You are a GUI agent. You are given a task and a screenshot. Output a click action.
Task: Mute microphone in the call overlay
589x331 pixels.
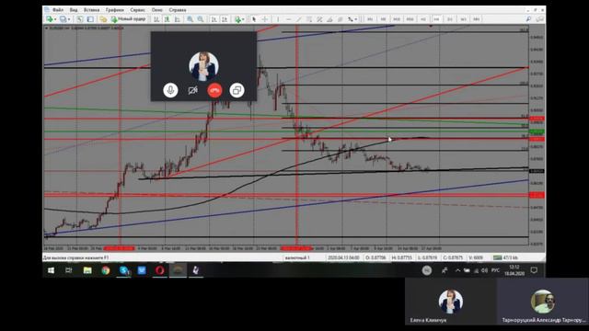click(170, 90)
